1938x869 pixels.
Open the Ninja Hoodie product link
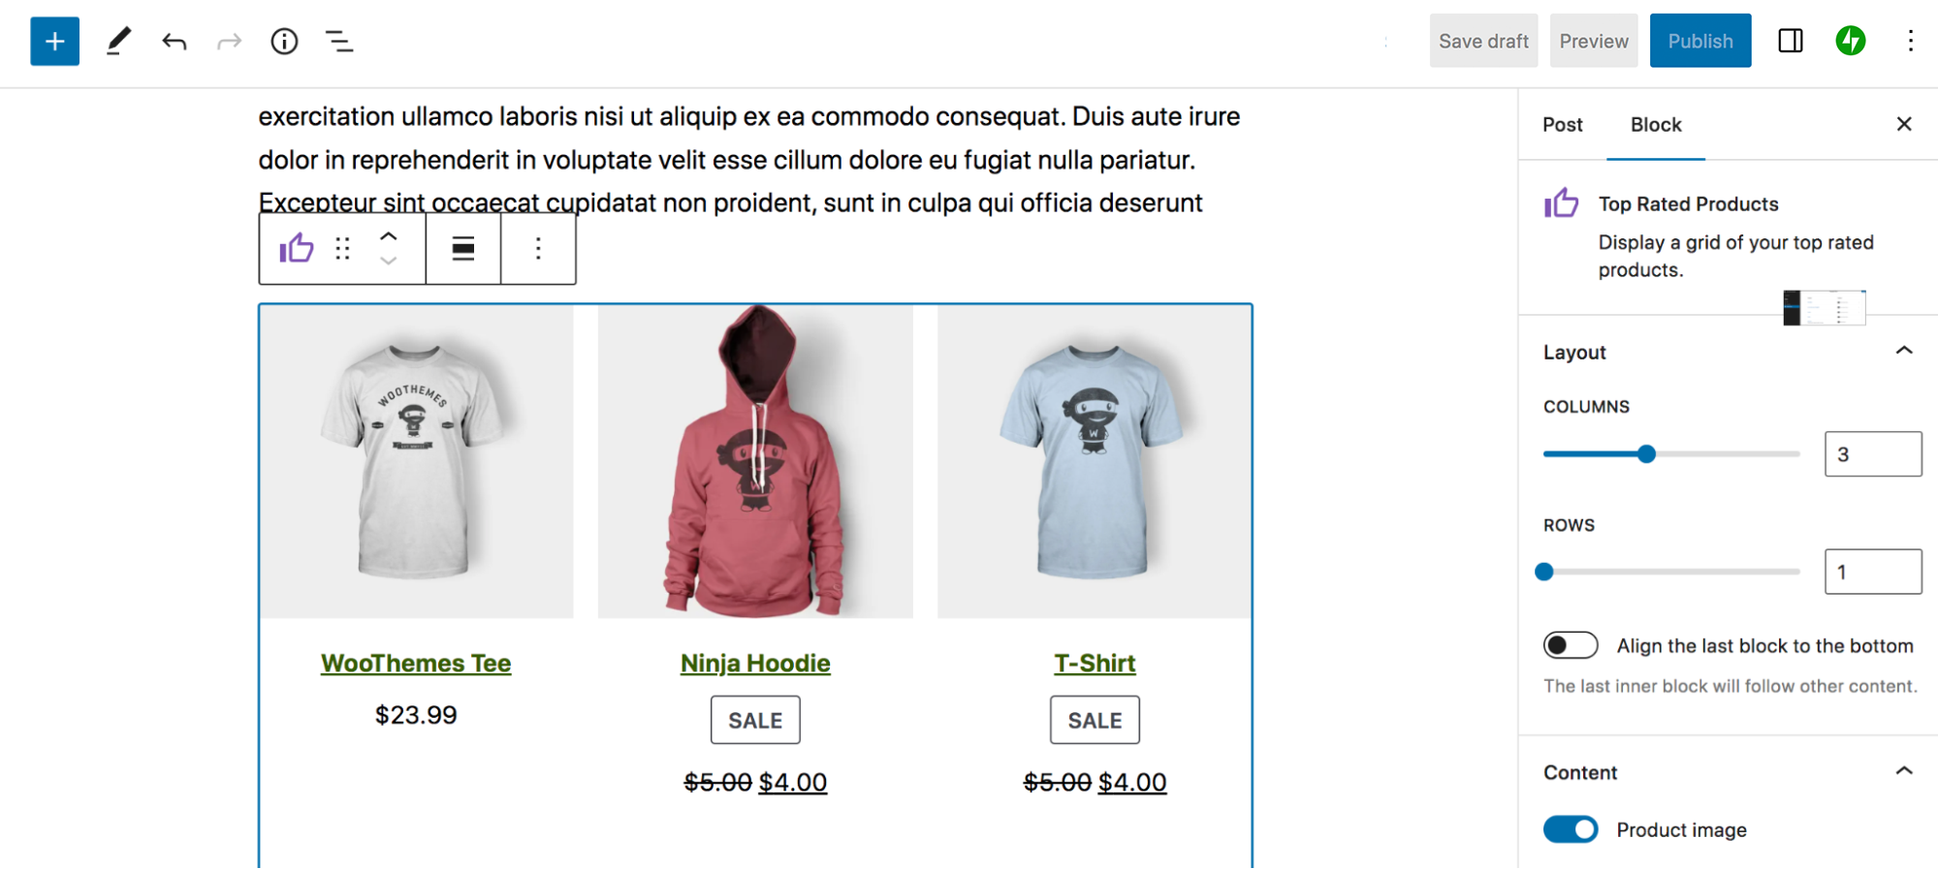(755, 664)
